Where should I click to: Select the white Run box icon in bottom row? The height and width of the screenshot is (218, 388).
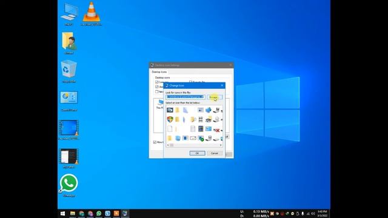(x=193, y=138)
